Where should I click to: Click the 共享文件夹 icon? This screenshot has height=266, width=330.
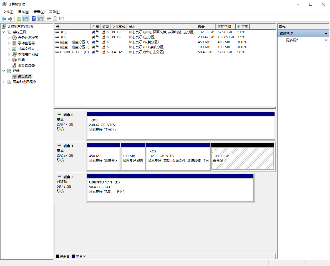[14, 49]
